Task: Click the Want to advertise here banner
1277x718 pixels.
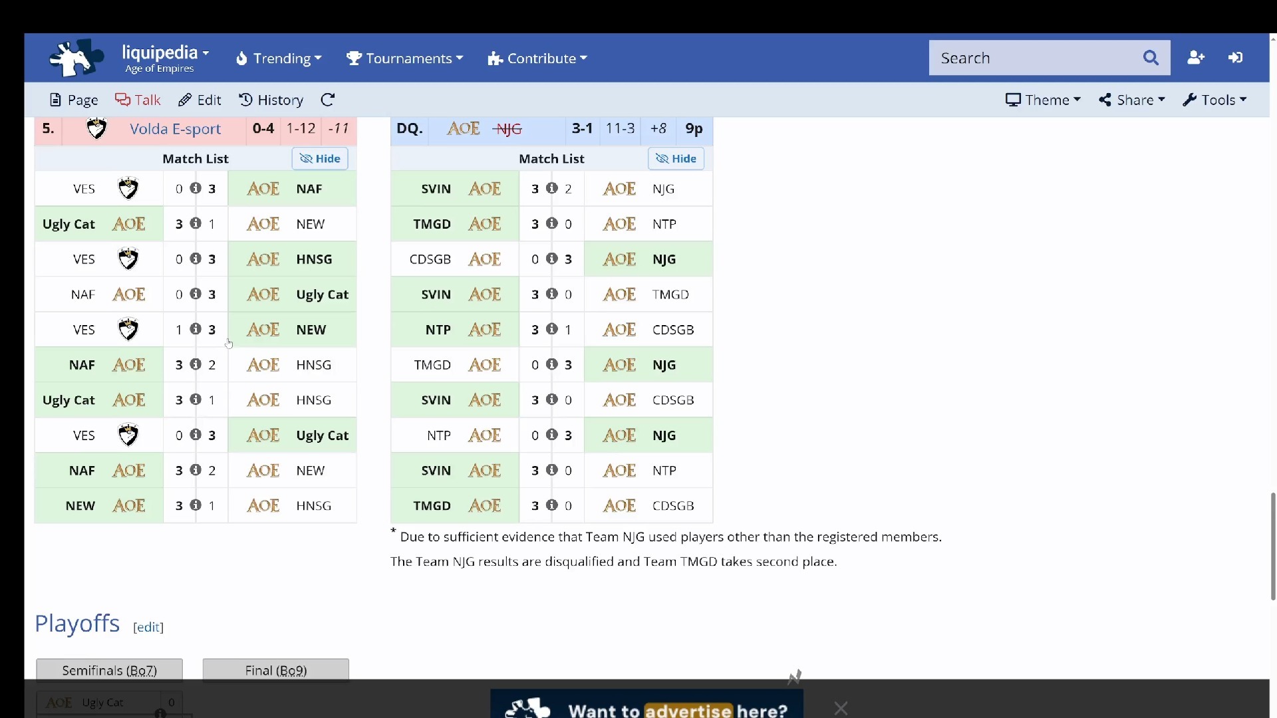Action: coord(646,704)
